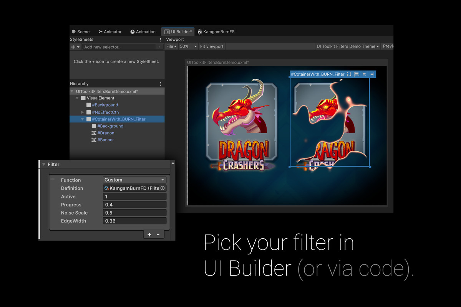The width and height of the screenshot is (461, 307).
Task: Select the Dragon image element icon in Hierarchy
Action: [93, 133]
